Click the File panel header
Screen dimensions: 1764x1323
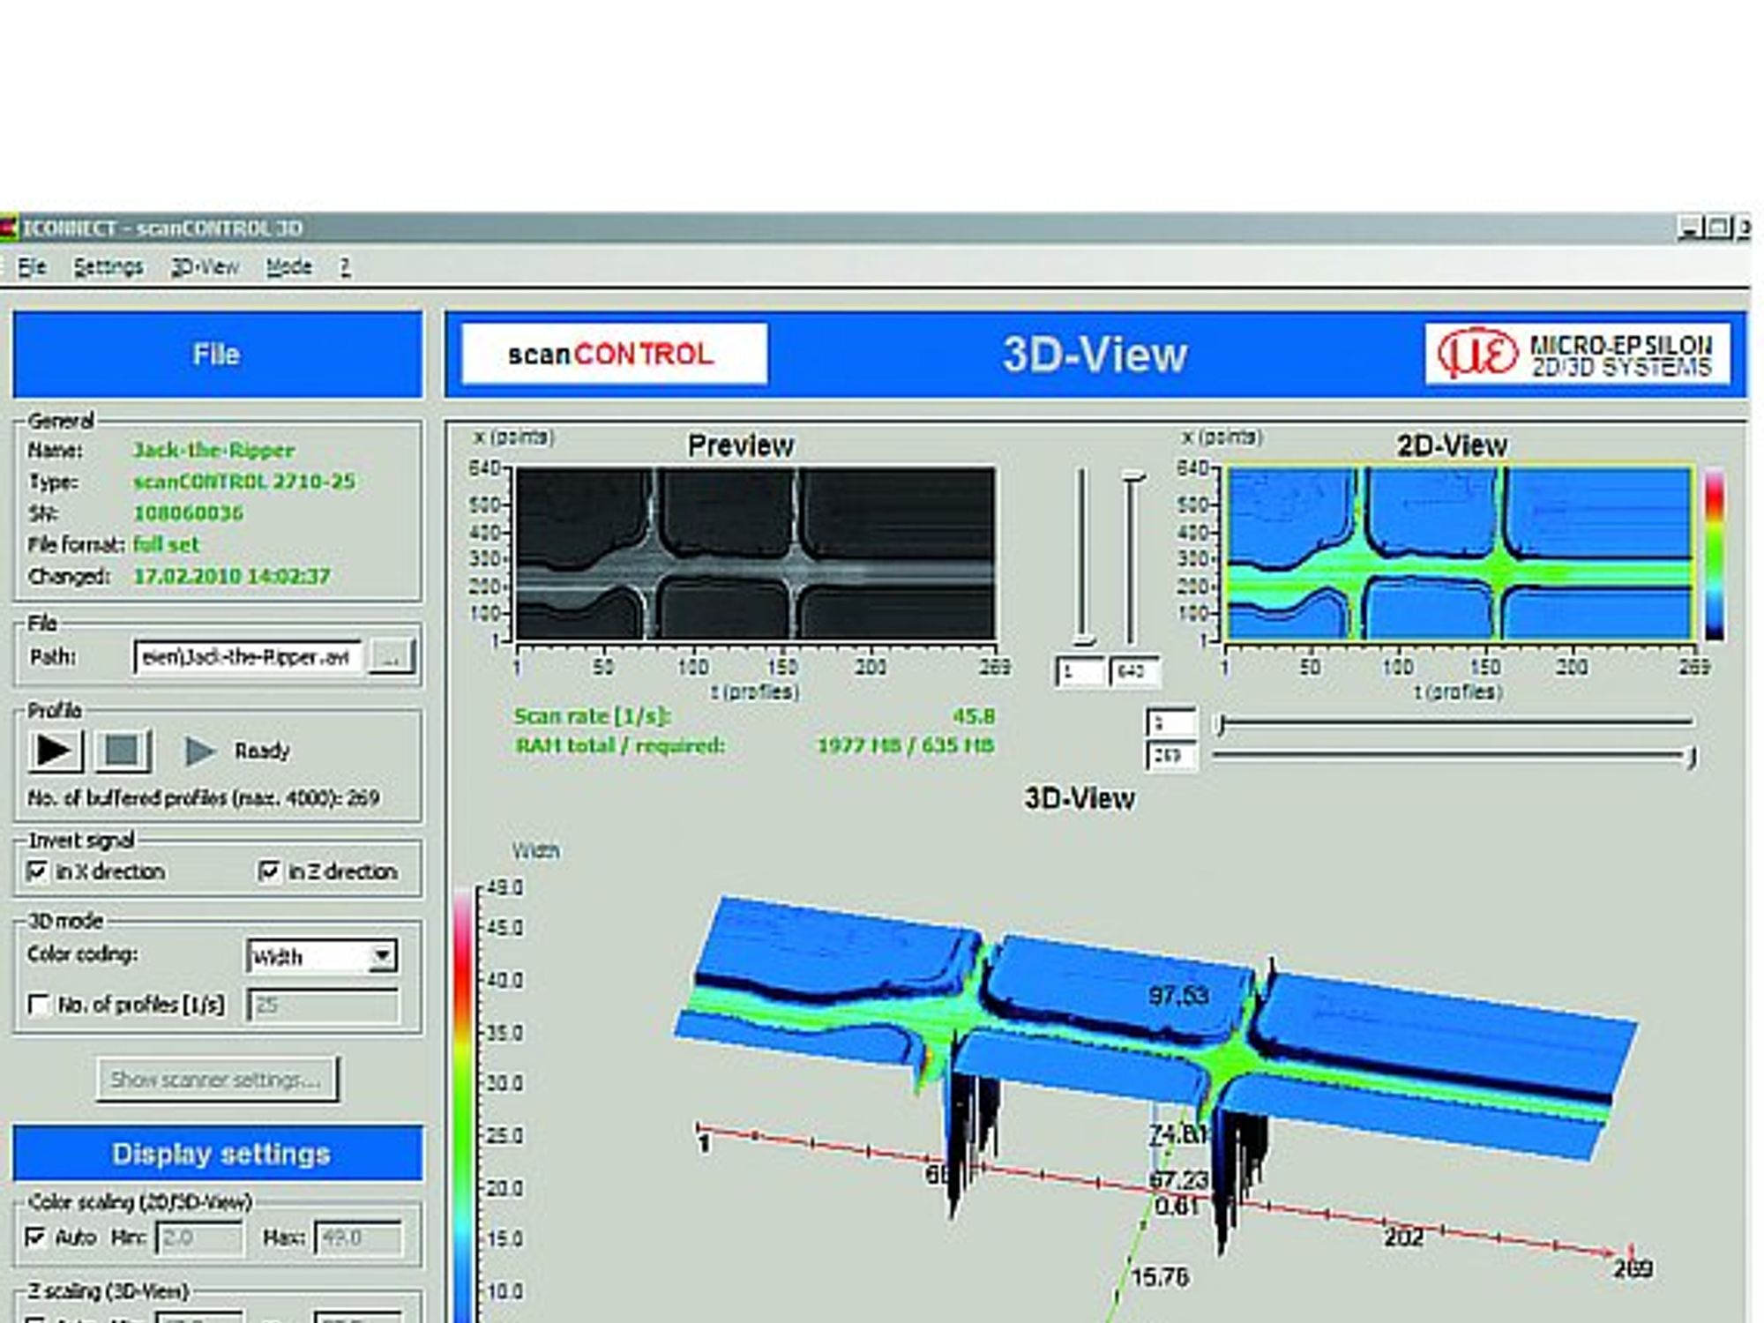coord(217,355)
